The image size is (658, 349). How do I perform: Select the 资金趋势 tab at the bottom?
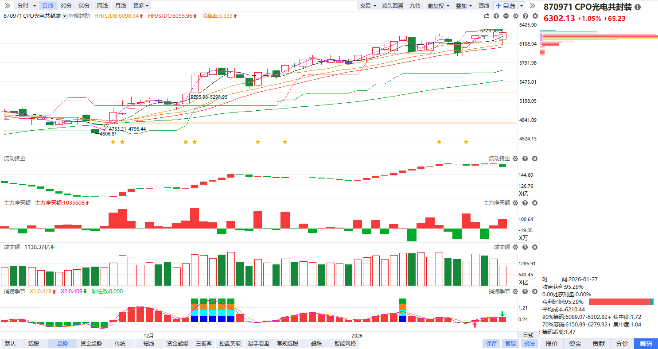coord(91,344)
